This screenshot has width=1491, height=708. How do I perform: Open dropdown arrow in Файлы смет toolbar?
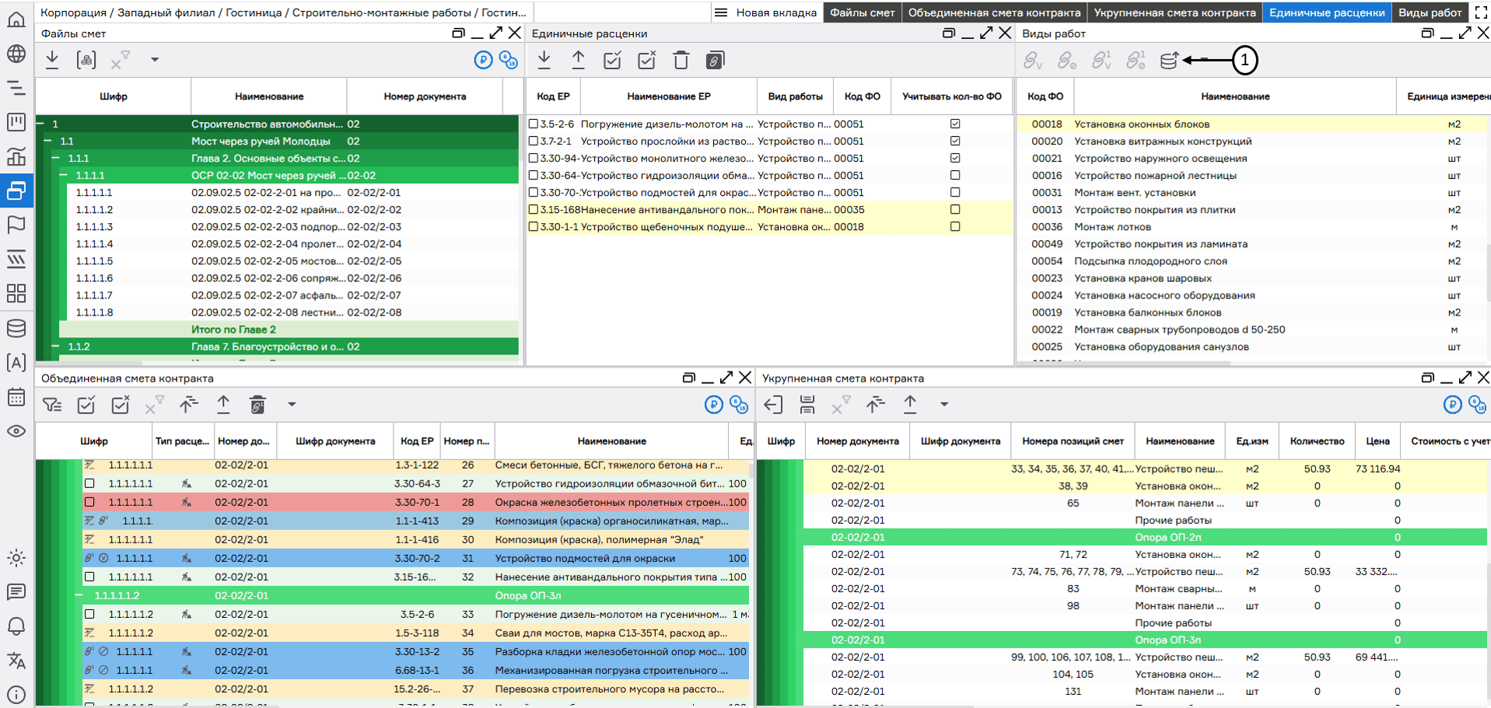pos(155,60)
